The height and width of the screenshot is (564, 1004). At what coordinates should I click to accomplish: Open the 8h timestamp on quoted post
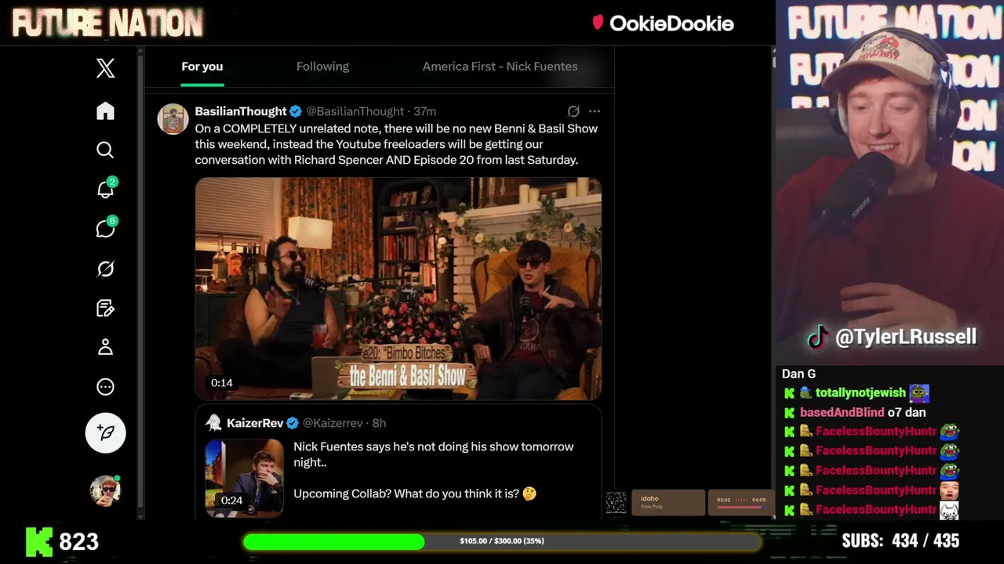point(379,423)
